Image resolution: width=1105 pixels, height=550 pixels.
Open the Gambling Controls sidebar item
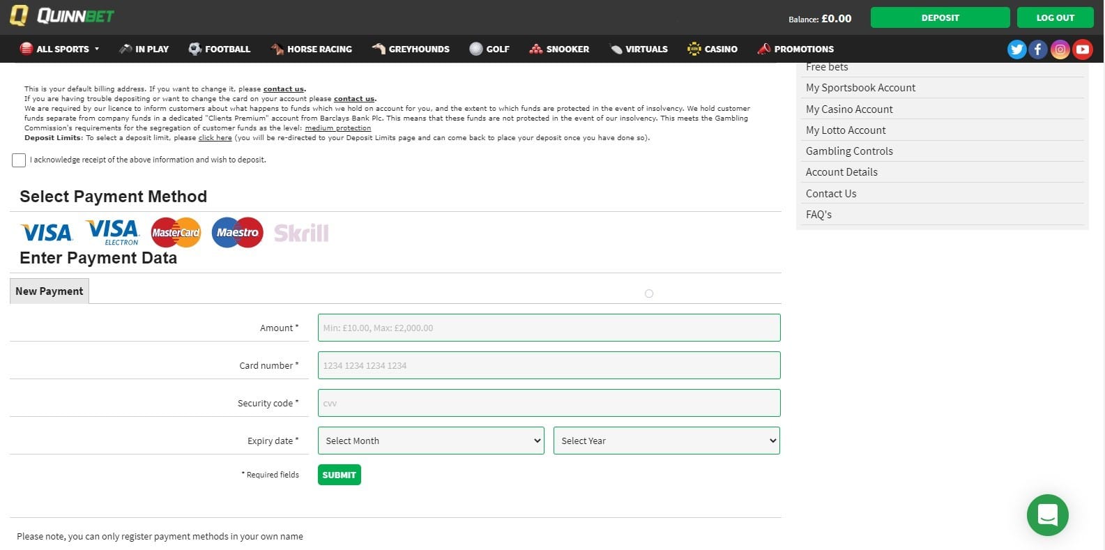pyautogui.click(x=849, y=151)
